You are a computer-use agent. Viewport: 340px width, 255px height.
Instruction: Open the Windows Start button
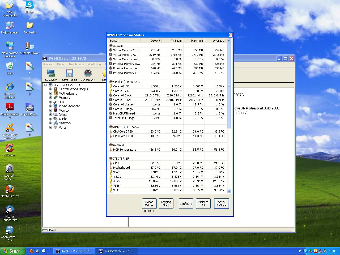(x=13, y=251)
